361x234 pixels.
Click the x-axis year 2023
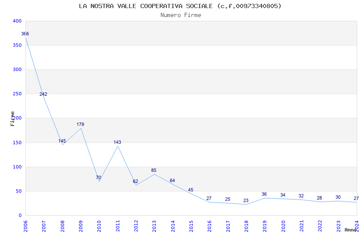pos(338,226)
